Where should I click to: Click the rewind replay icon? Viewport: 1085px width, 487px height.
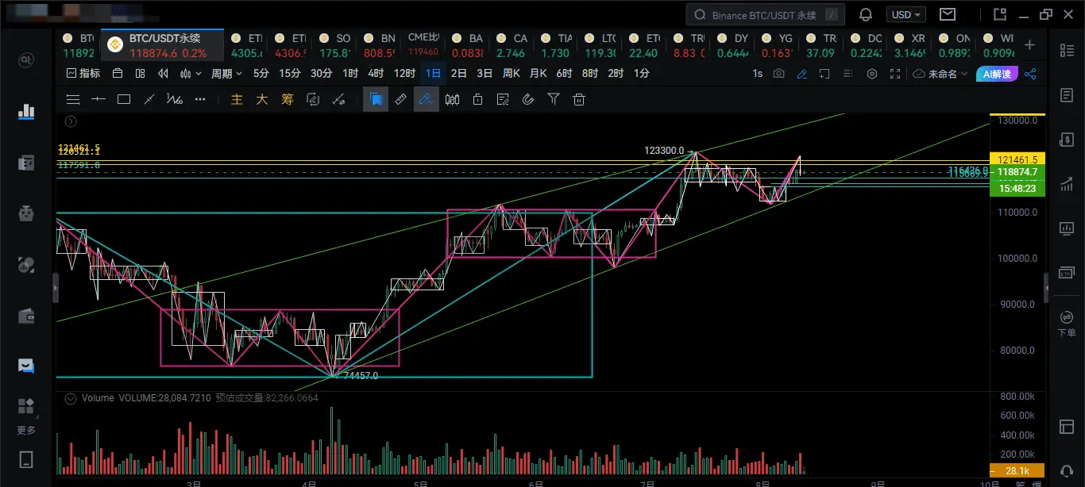[x=164, y=73]
